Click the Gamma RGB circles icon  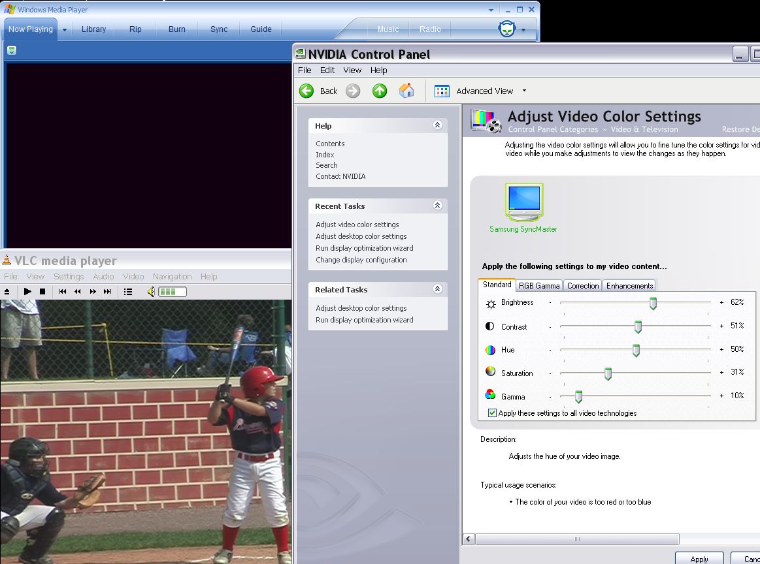tap(490, 394)
